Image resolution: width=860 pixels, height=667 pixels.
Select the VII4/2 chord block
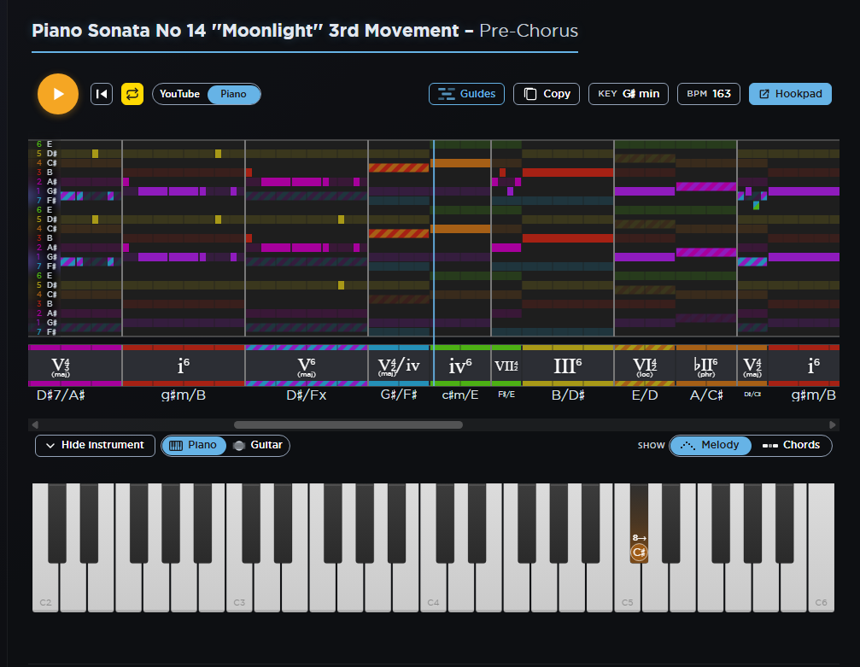(506, 366)
